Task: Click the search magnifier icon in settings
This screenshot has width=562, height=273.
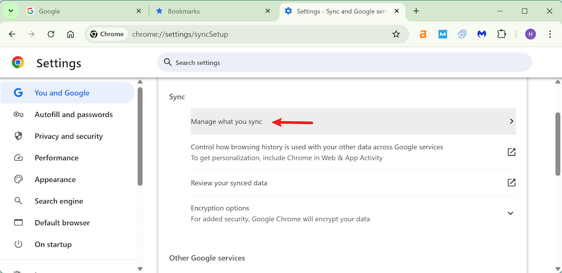Action: [x=167, y=62]
